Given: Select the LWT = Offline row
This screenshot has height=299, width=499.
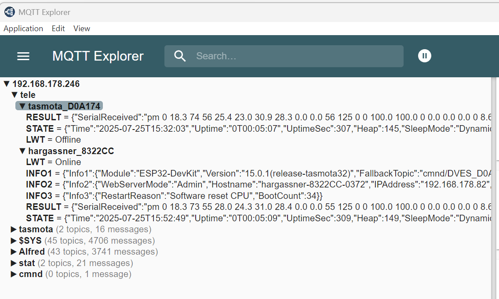Looking at the screenshot, I should [54, 140].
